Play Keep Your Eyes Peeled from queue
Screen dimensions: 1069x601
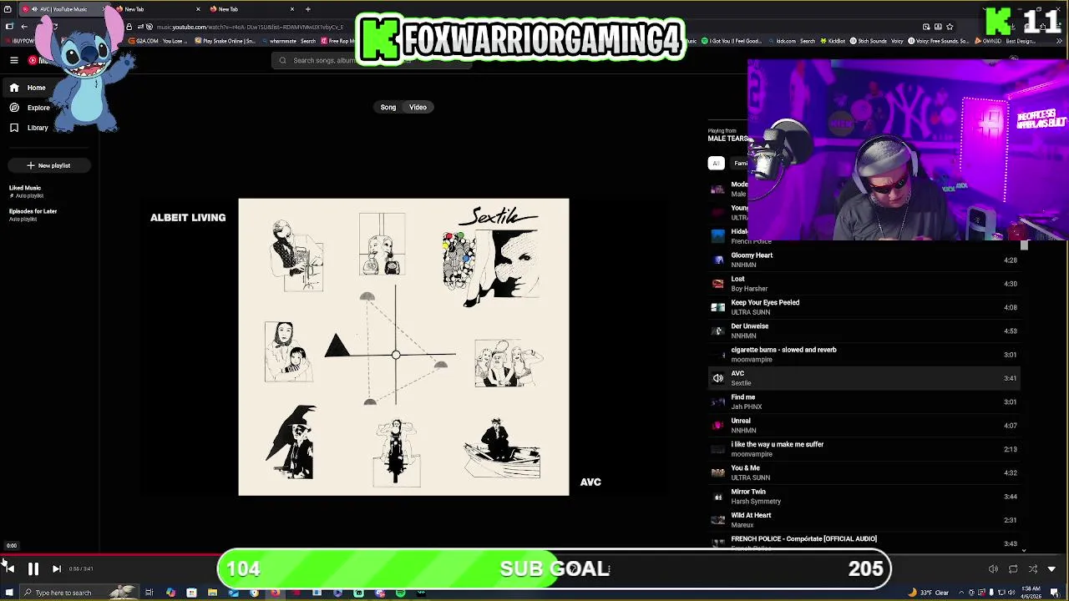click(864, 307)
